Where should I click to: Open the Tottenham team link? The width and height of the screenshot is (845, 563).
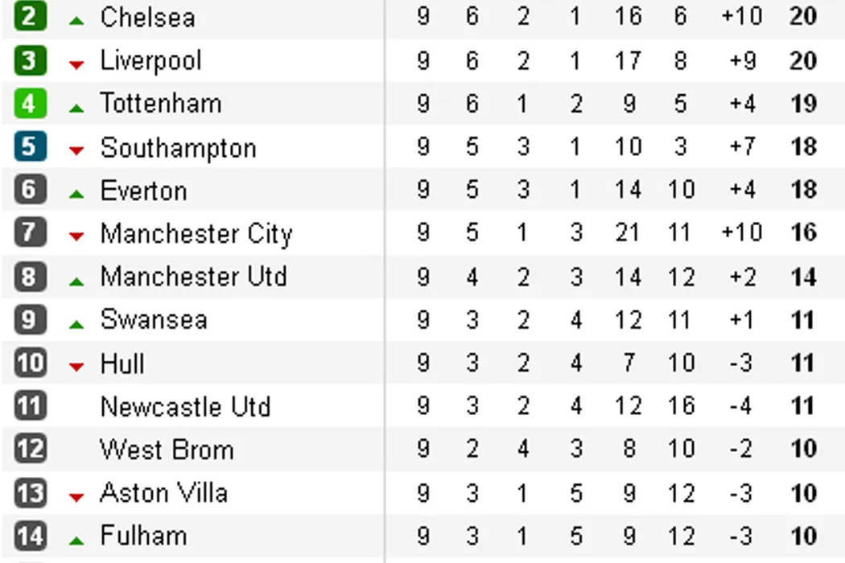click(x=160, y=104)
